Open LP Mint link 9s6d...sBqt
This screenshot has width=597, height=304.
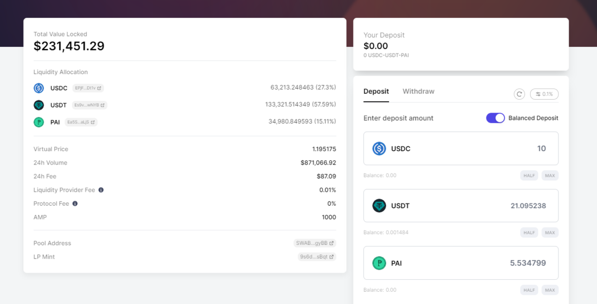coord(317,256)
